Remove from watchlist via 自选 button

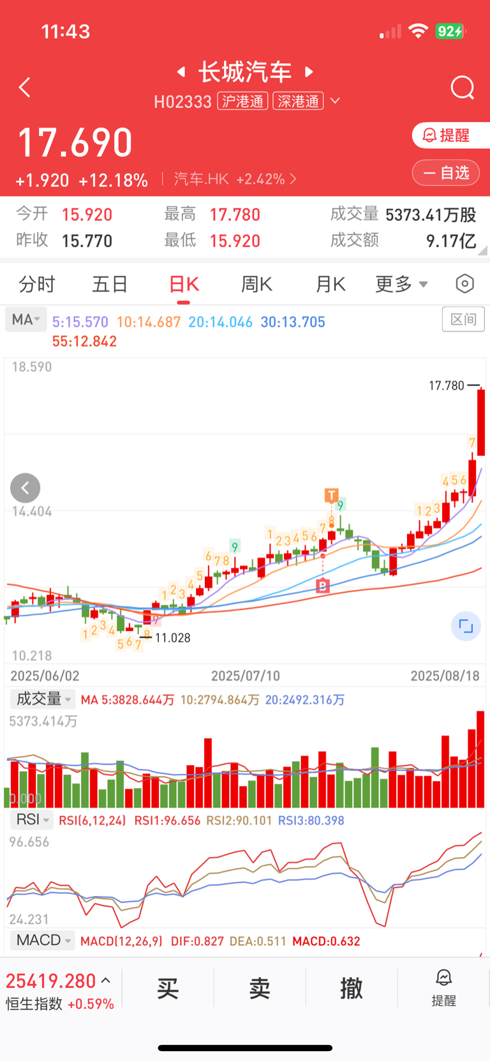click(446, 172)
